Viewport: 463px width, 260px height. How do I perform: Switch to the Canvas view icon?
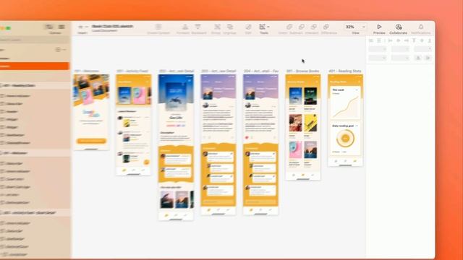tap(49, 27)
